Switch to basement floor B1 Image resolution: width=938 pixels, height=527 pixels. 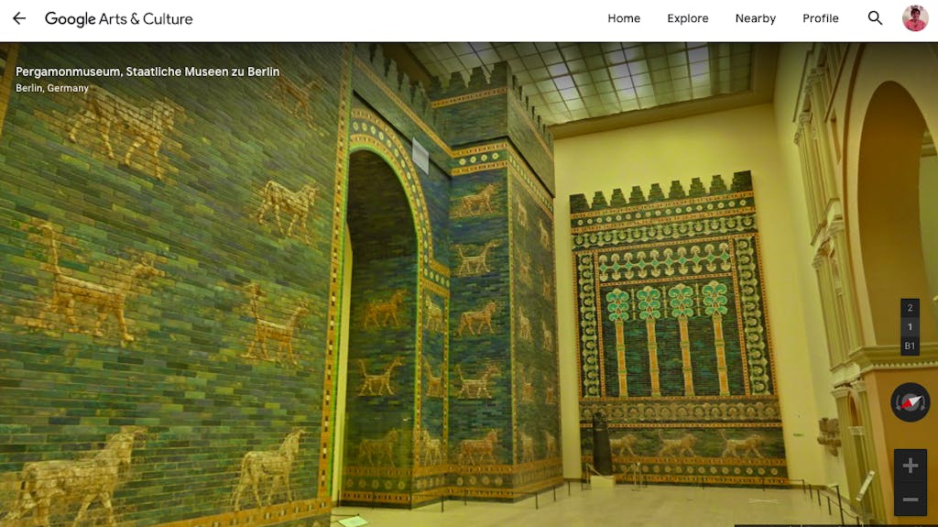pos(910,346)
